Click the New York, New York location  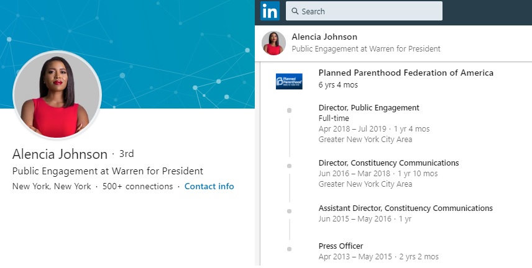click(52, 186)
